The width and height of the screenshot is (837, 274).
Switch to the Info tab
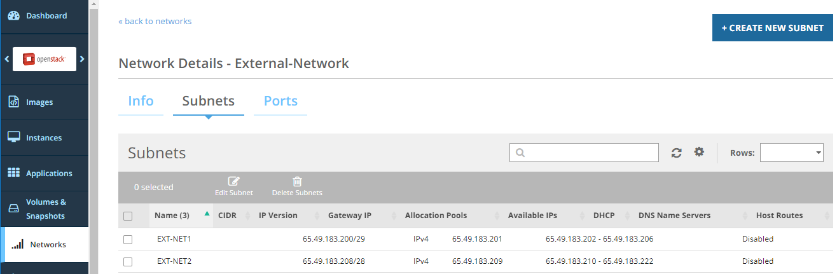[x=141, y=101]
